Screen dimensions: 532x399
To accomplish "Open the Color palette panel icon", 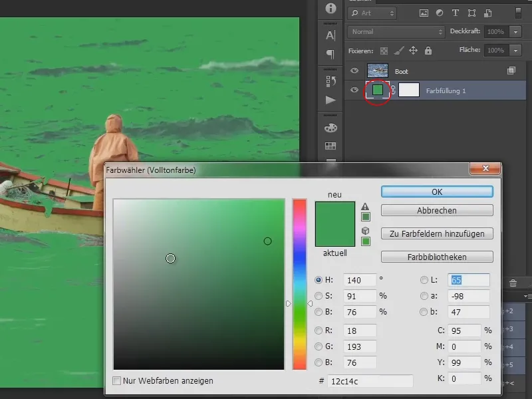I will click(331, 128).
